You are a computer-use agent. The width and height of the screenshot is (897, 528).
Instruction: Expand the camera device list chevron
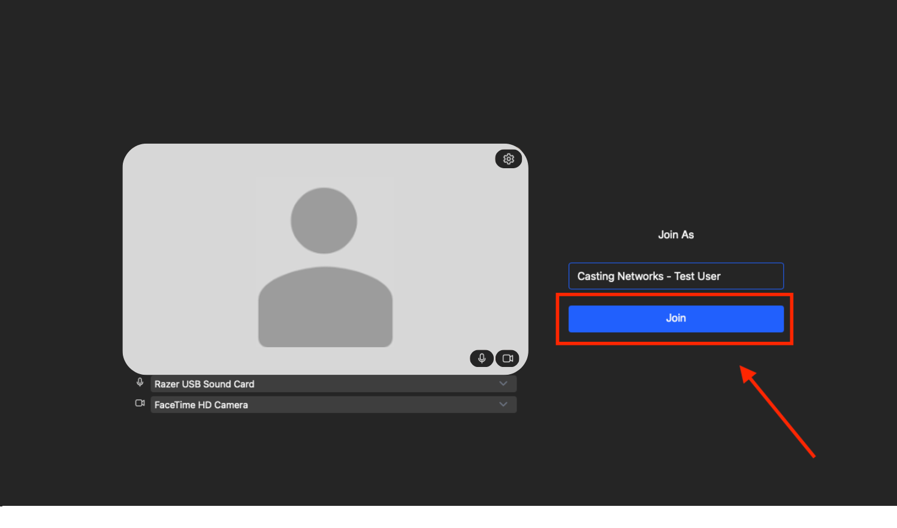(x=503, y=405)
